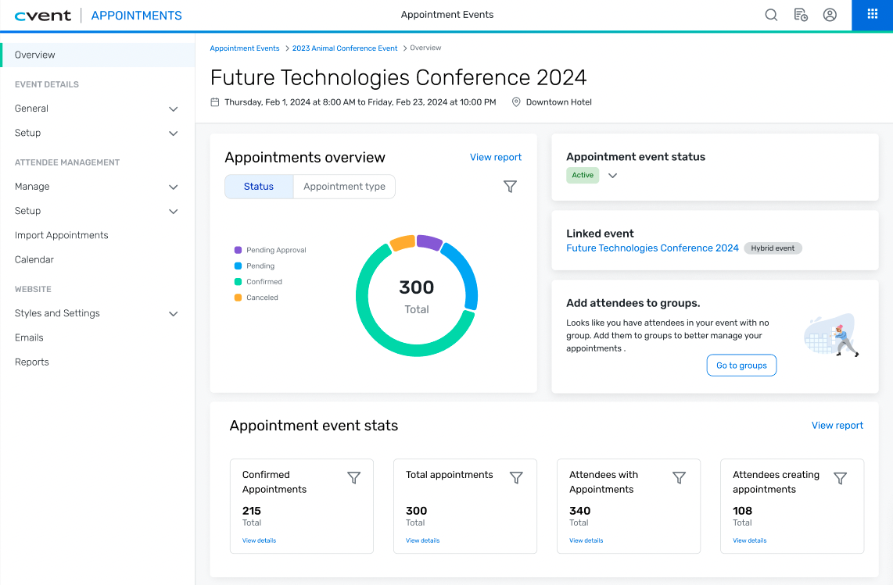View details of Total appointments
Viewport: 893px width, 585px height.
pyautogui.click(x=422, y=540)
